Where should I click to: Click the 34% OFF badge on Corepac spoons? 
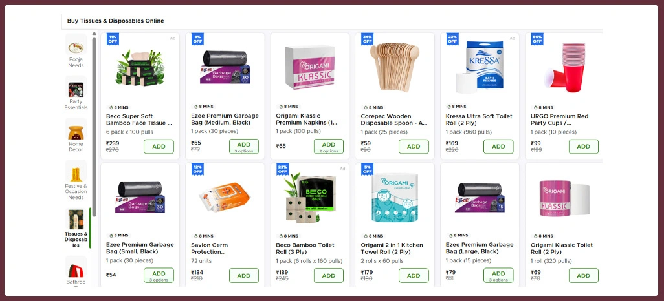pyautogui.click(x=367, y=39)
